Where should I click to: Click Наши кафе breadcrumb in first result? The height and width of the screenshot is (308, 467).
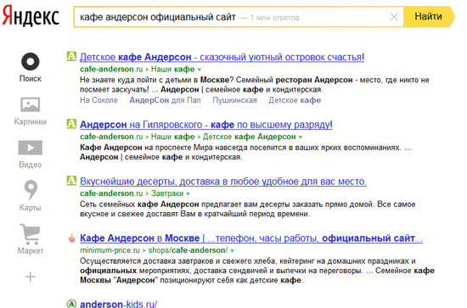(x=172, y=69)
